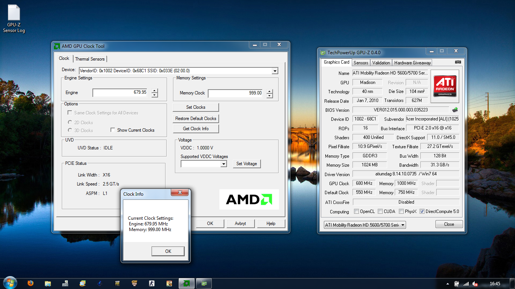Viewport: 515px width, 289px height.
Task: Switch to the Thermal Sensors tab
Action: tap(90, 59)
